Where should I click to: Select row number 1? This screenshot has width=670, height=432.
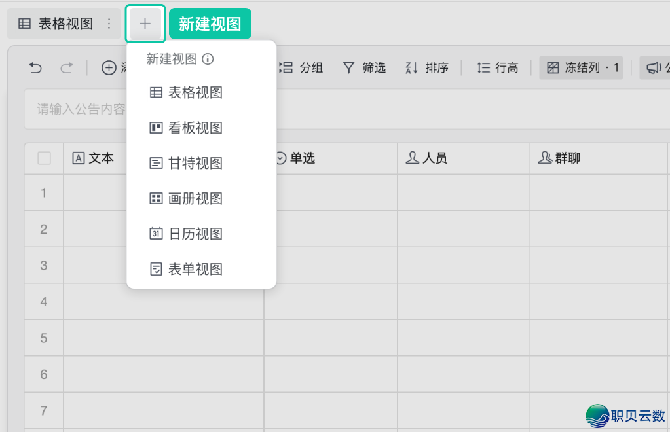click(44, 193)
